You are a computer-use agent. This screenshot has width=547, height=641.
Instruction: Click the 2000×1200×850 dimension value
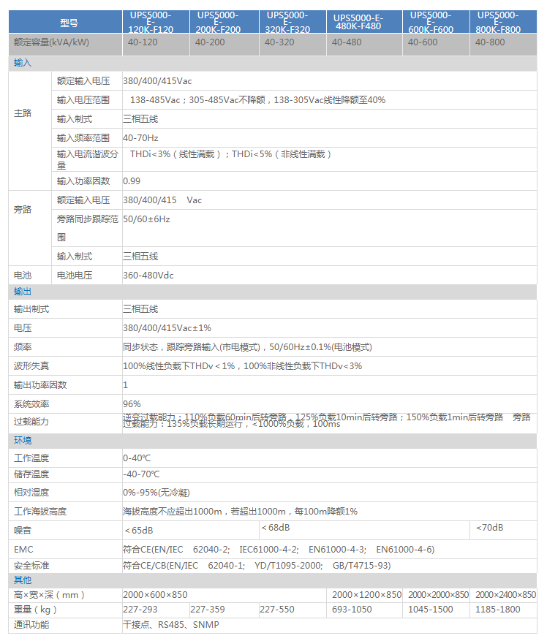pos(366,595)
